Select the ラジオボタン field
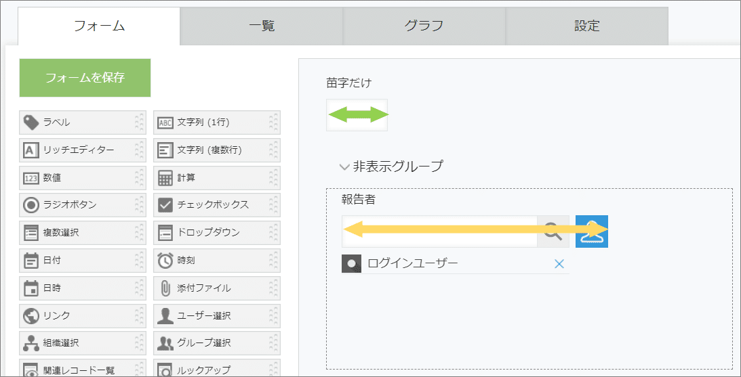Image resolution: width=741 pixels, height=377 pixels. 83,205
